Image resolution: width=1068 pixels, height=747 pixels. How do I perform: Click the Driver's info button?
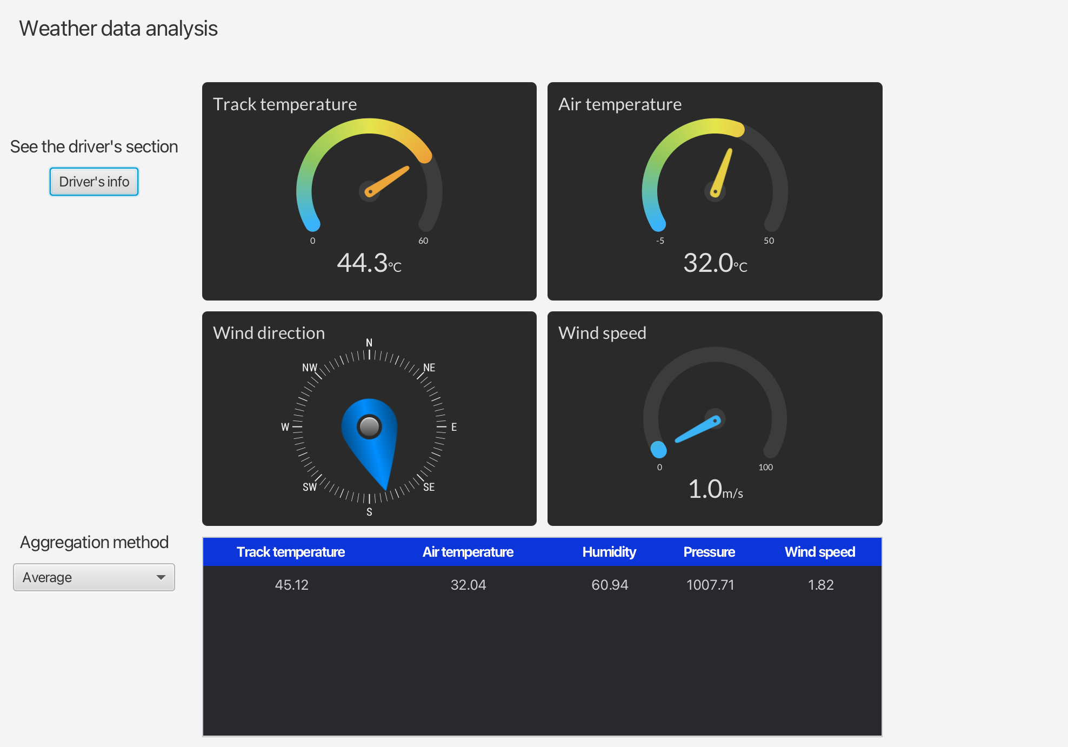coord(94,182)
